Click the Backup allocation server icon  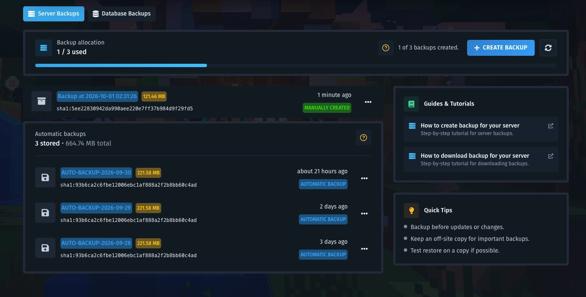tap(44, 48)
